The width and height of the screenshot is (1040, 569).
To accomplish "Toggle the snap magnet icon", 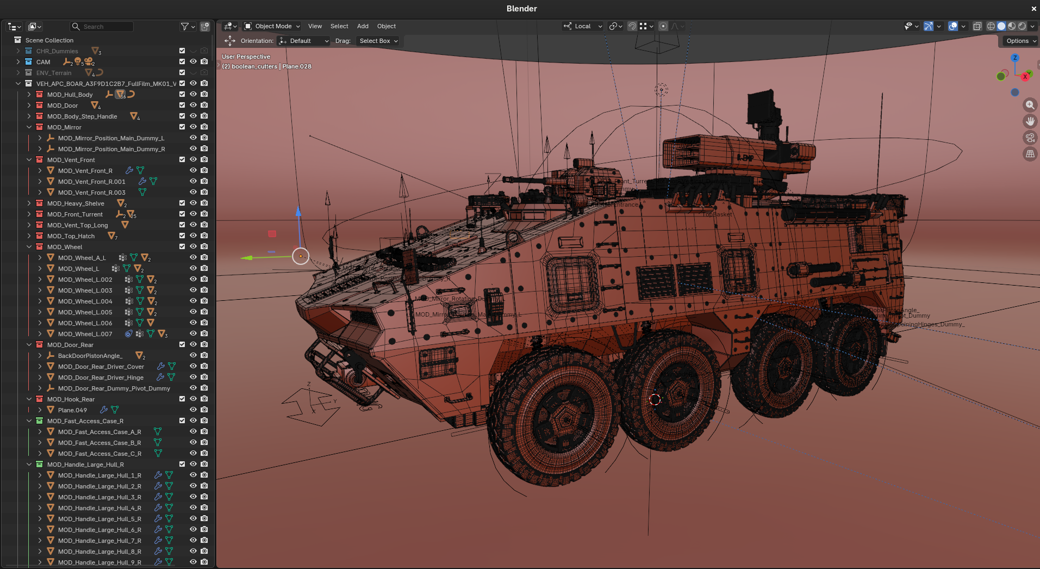I will [x=632, y=26].
